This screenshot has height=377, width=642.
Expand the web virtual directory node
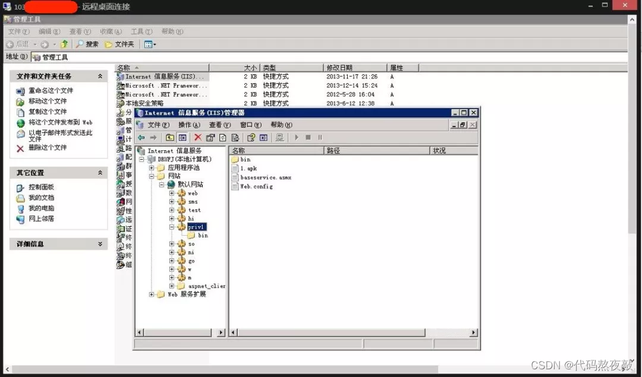[x=172, y=193]
